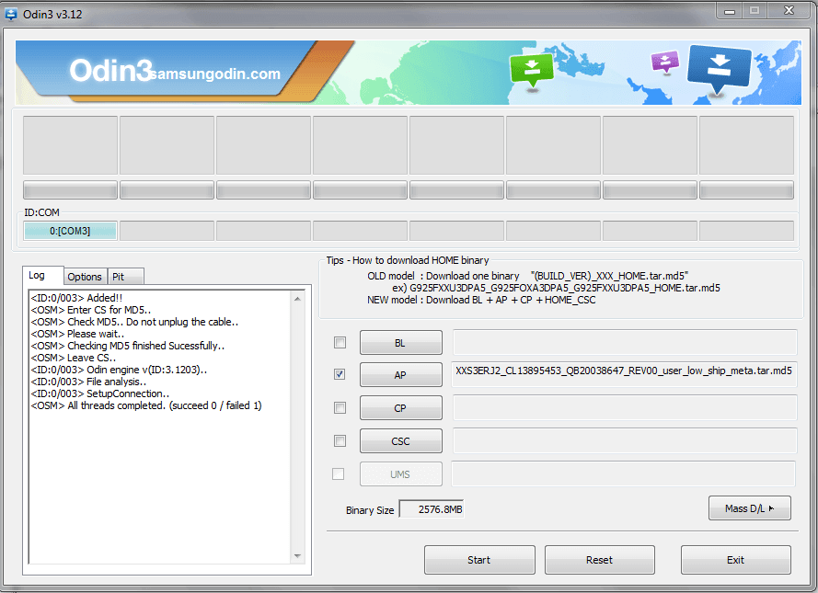The width and height of the screenshot is (818, 593).
Task: Click the UMS button
Action: click(x=400, y=474)
